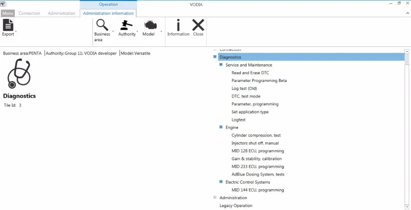Screen dimensions: 411x210
Task: Collapse the Diagnostics tree node
Action: [x=215, y=57]
